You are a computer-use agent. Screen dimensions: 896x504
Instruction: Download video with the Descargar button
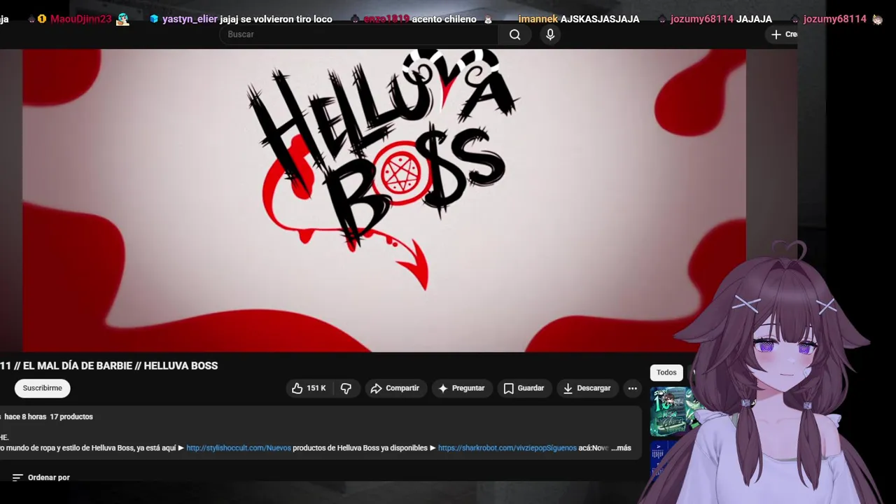[587, 388]
